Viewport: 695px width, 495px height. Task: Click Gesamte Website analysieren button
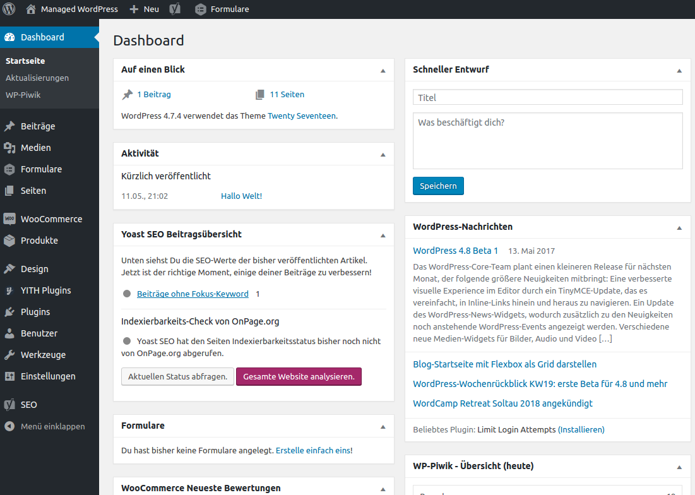coord(299,377)
